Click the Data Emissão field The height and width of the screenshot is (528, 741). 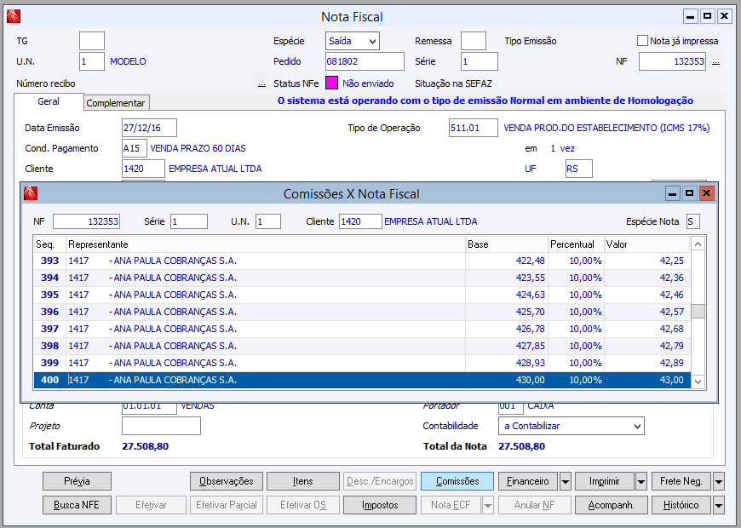pyautogui.click(x=149, y=128)
